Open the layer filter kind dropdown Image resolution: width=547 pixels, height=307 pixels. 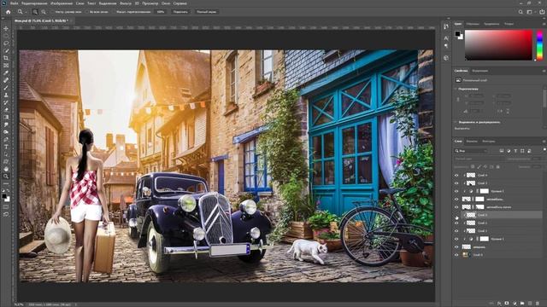point(471,151)
